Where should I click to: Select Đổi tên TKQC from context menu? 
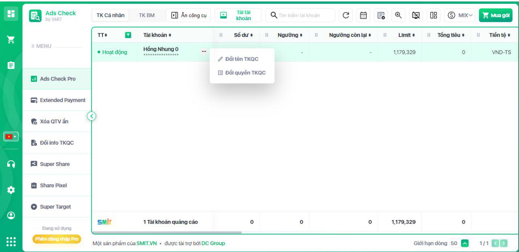(242, 59)
